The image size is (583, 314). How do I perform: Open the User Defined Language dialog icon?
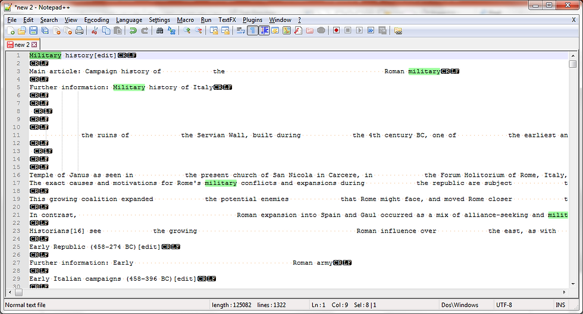click(x=275, y=31)
